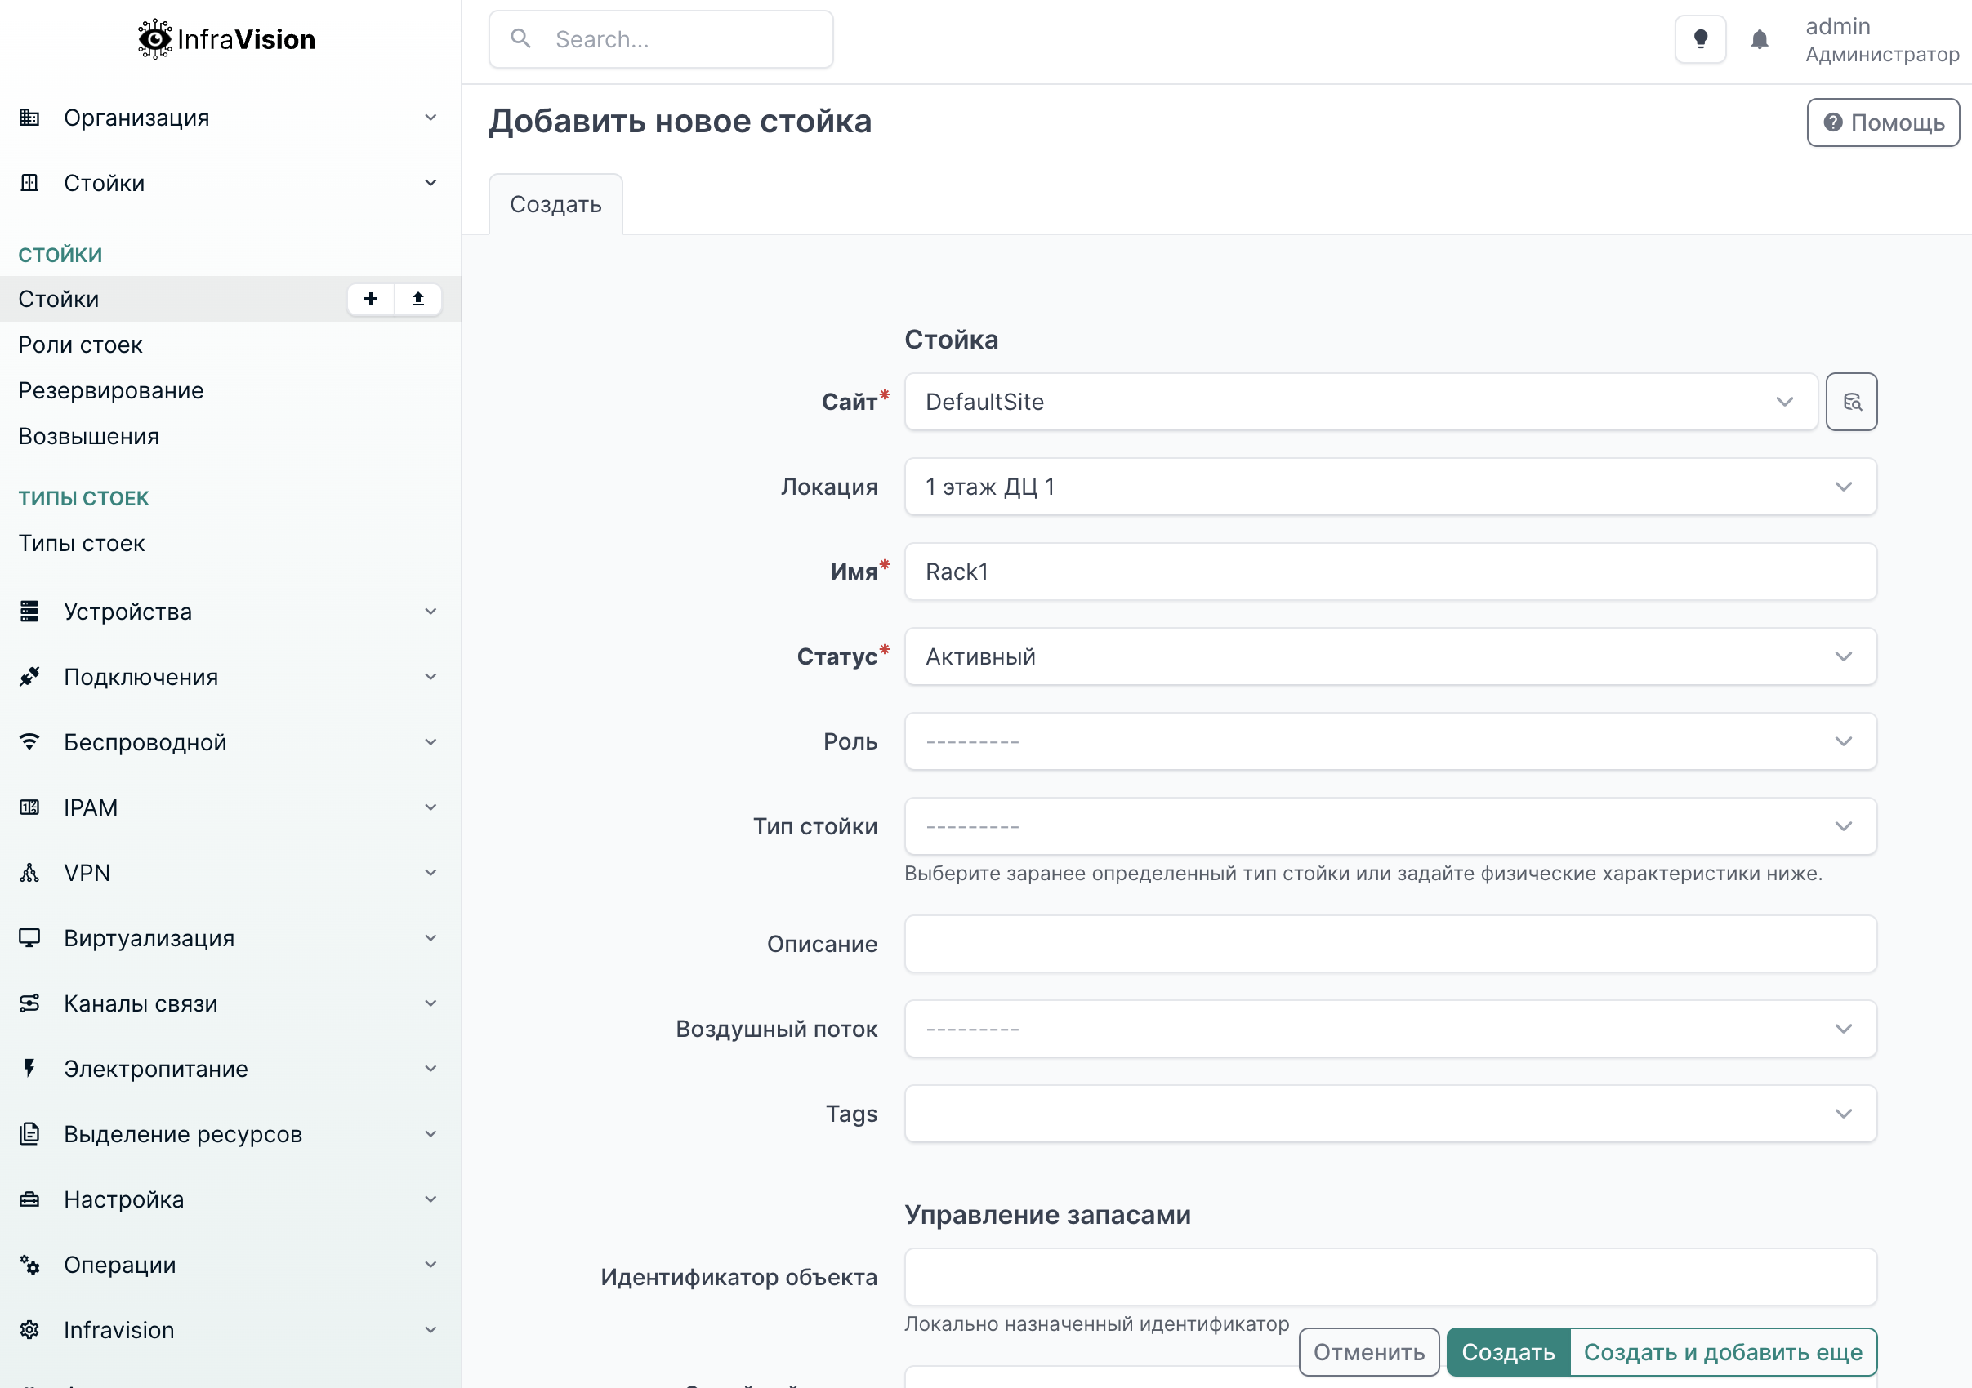Open Роли стоек menu item
This screenshot has height=1388, width=1972.
pos(81,345)
